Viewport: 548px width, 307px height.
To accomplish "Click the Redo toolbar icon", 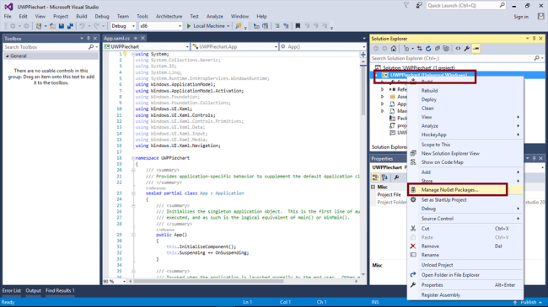I will click(x=96, y=26).
